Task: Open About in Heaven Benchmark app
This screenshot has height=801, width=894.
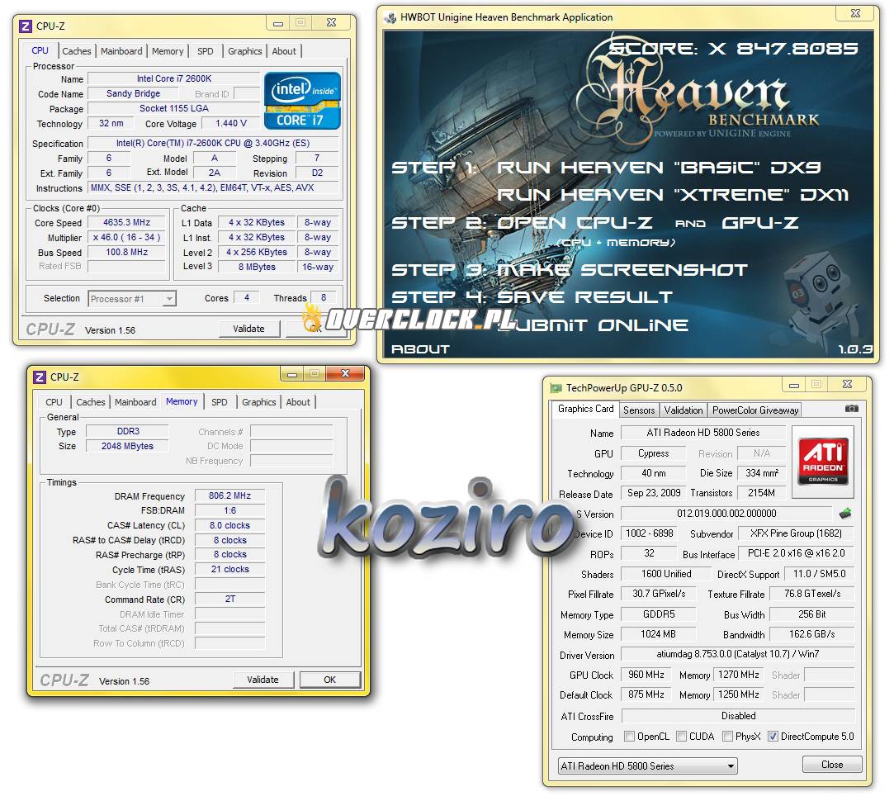Action: (420, 349)
